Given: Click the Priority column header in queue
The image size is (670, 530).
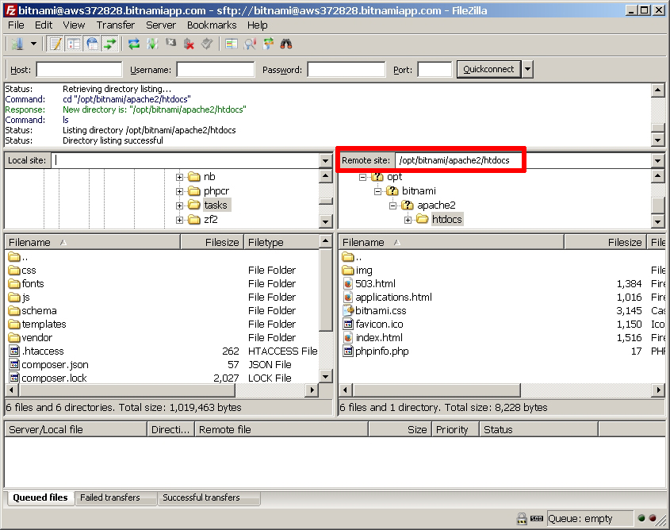Looking at the screenshot, I should click(456, 429).
